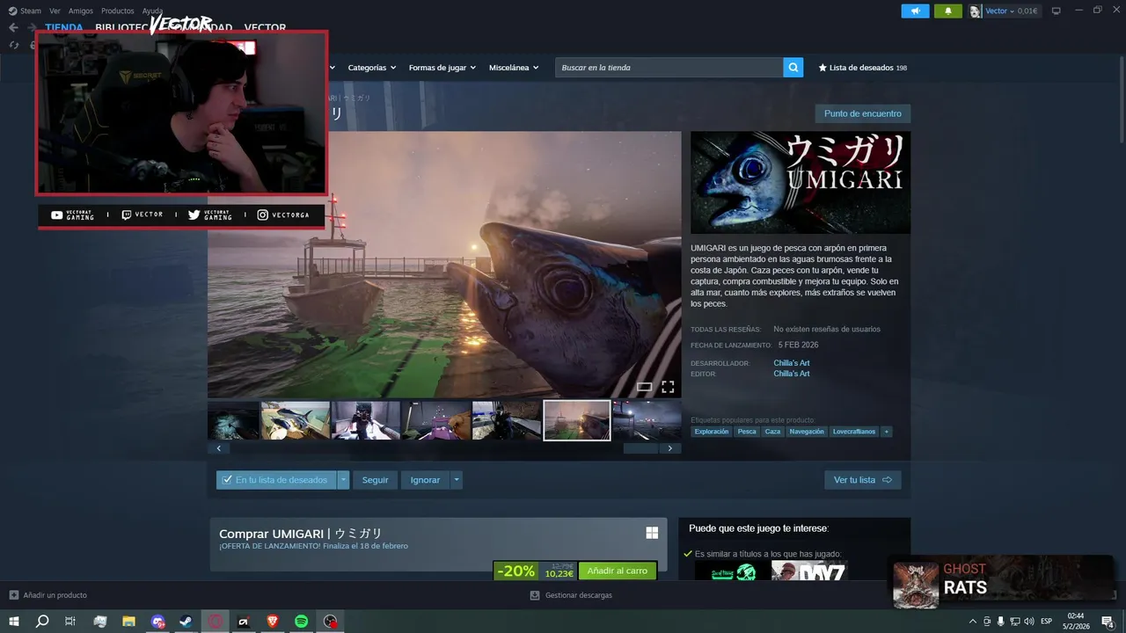
Task: Open Task View on the taskbar
Action: 70,622
